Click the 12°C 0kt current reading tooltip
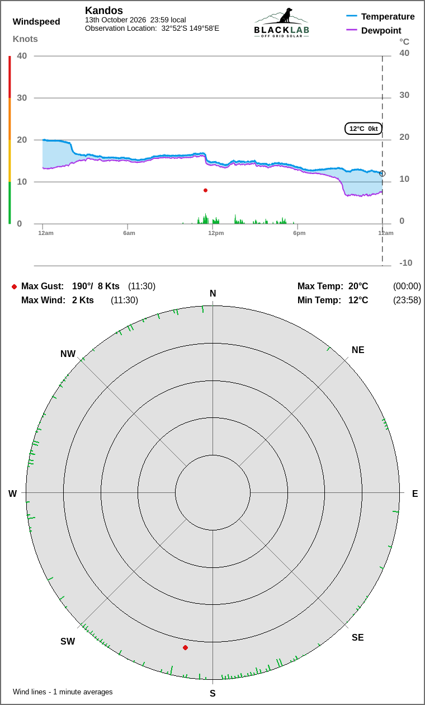 click(x=363, y=129)
